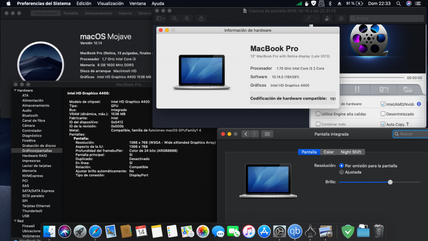Toggle Auto Copy checkbox
The image size is (428, 241).
pyautogui.click(x=383, y=124)
